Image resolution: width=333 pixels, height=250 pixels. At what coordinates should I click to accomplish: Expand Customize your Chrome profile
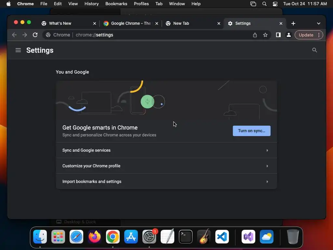point(166,166)
